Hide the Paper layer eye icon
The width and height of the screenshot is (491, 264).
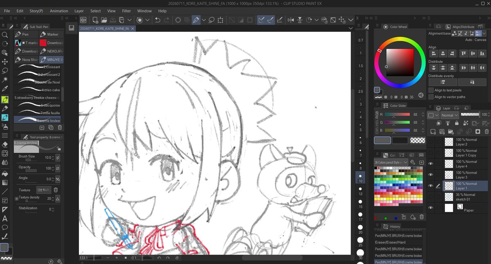pyautogui.click(x=430, y=208)
